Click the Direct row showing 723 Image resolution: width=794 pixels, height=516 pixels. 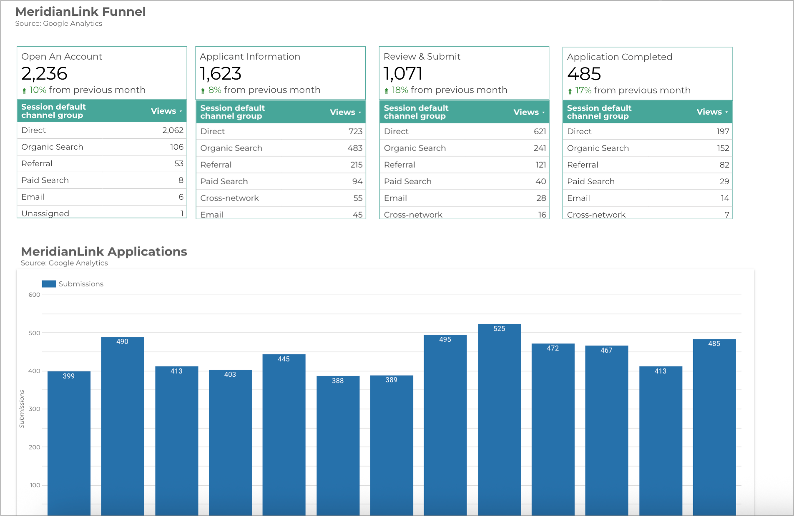point(281,131)
